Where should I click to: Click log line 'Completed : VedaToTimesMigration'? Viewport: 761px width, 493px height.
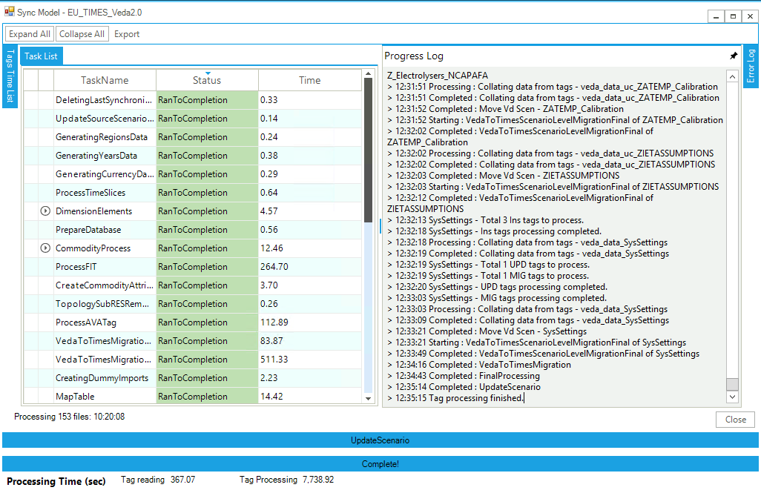point(479,365)
